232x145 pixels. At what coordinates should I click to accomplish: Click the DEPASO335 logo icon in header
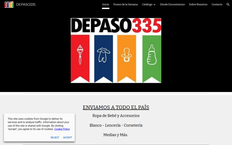pyautogui.click(x=9, y=4)
